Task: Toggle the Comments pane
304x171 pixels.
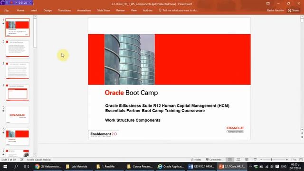Action: 214,160
